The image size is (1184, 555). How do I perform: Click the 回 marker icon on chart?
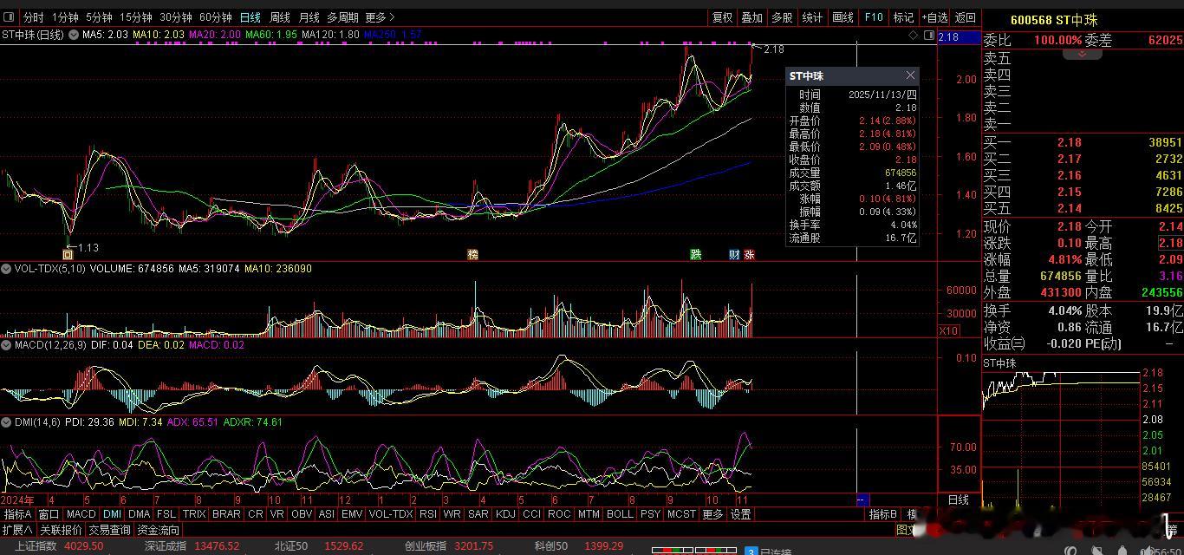(68, 255)
